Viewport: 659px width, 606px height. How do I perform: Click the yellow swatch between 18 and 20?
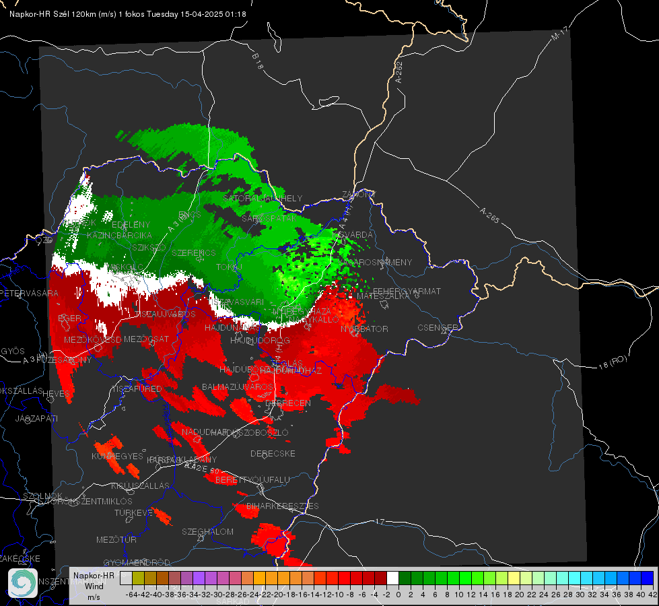[514, 578]
